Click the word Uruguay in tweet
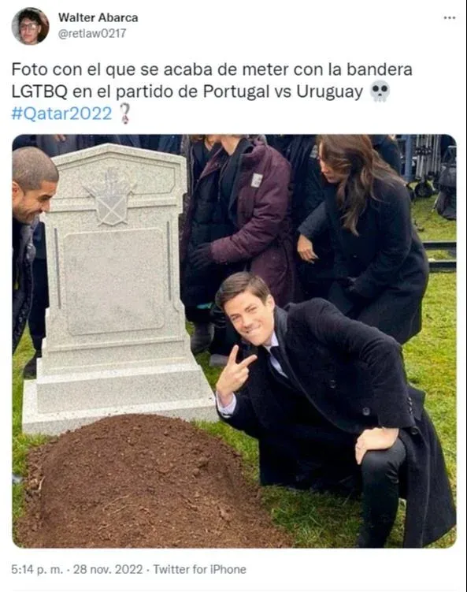Screen dimensions: 467x592 coord(329,91)
